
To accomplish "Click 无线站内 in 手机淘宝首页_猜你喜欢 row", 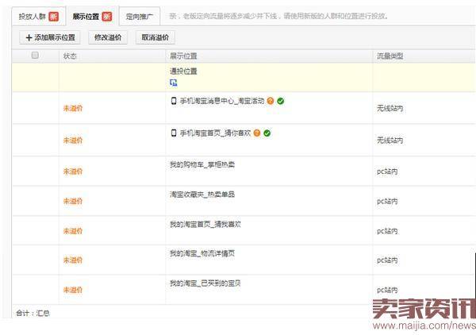I will [390, 140].
